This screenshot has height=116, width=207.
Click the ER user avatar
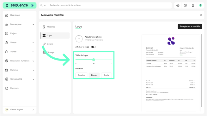pyautogui.click(x=7, y=110)
